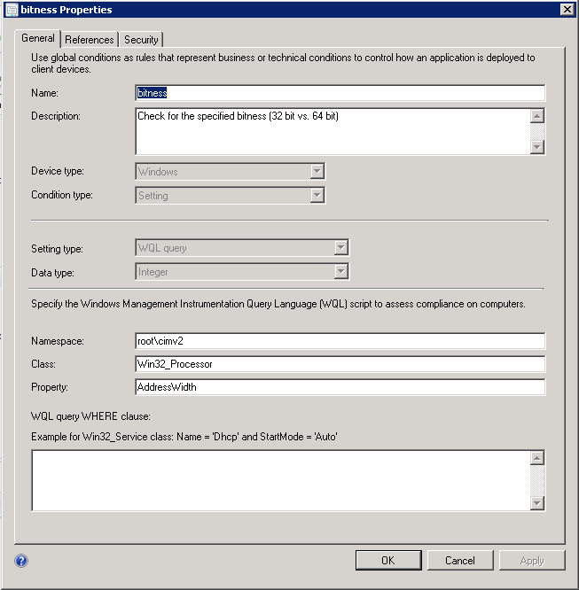Click the Description scrollbar down arrow
The width and height of the screenshot is (579, 590).
pos(536,147)
